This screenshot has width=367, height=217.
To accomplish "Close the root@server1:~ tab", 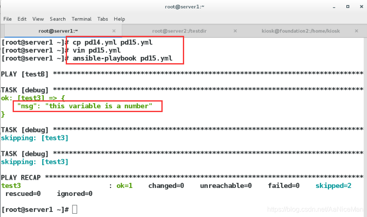I will (x=114, y=31).
